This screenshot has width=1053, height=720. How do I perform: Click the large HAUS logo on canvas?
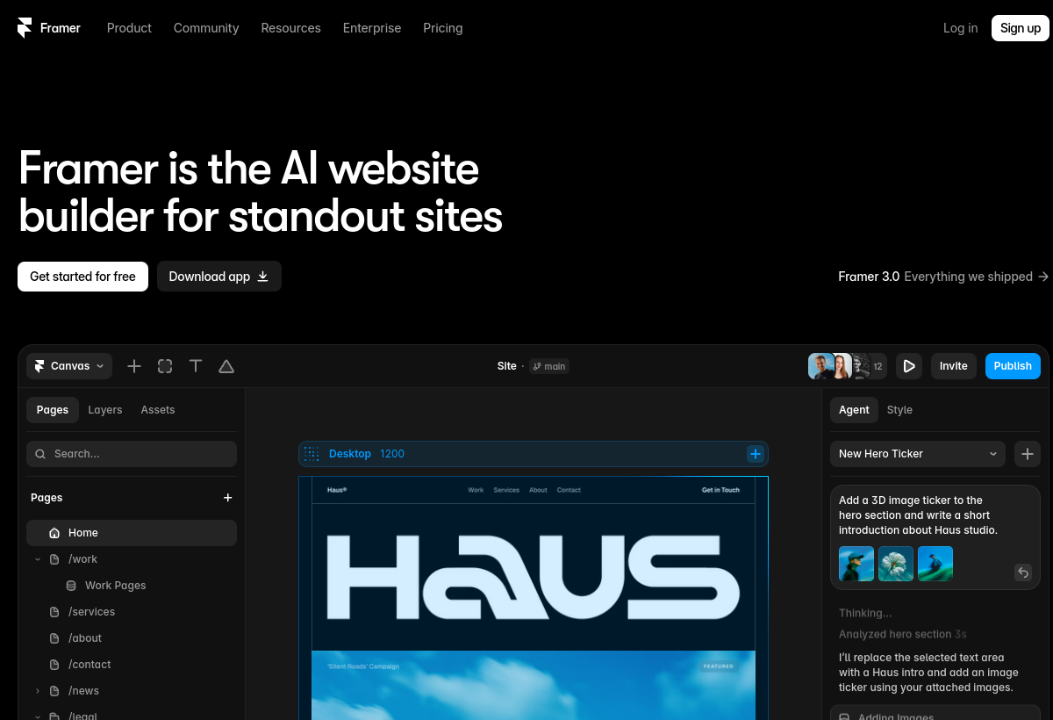[x=533, y=577]
